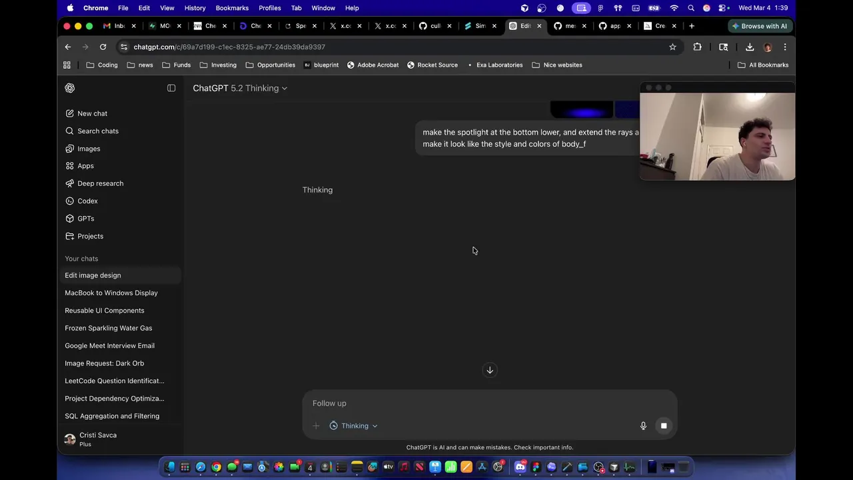
Task: Open the SQL Aggregation and Filtering chat
Action: 120,416
